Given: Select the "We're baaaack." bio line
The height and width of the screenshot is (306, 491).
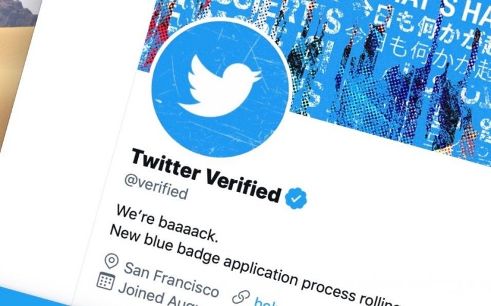Looking at the screenshot, I should pos(166,223).
